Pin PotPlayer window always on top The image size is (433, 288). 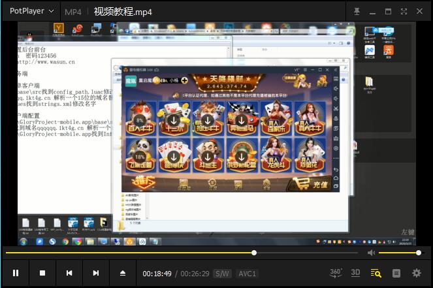coord(357,11)
